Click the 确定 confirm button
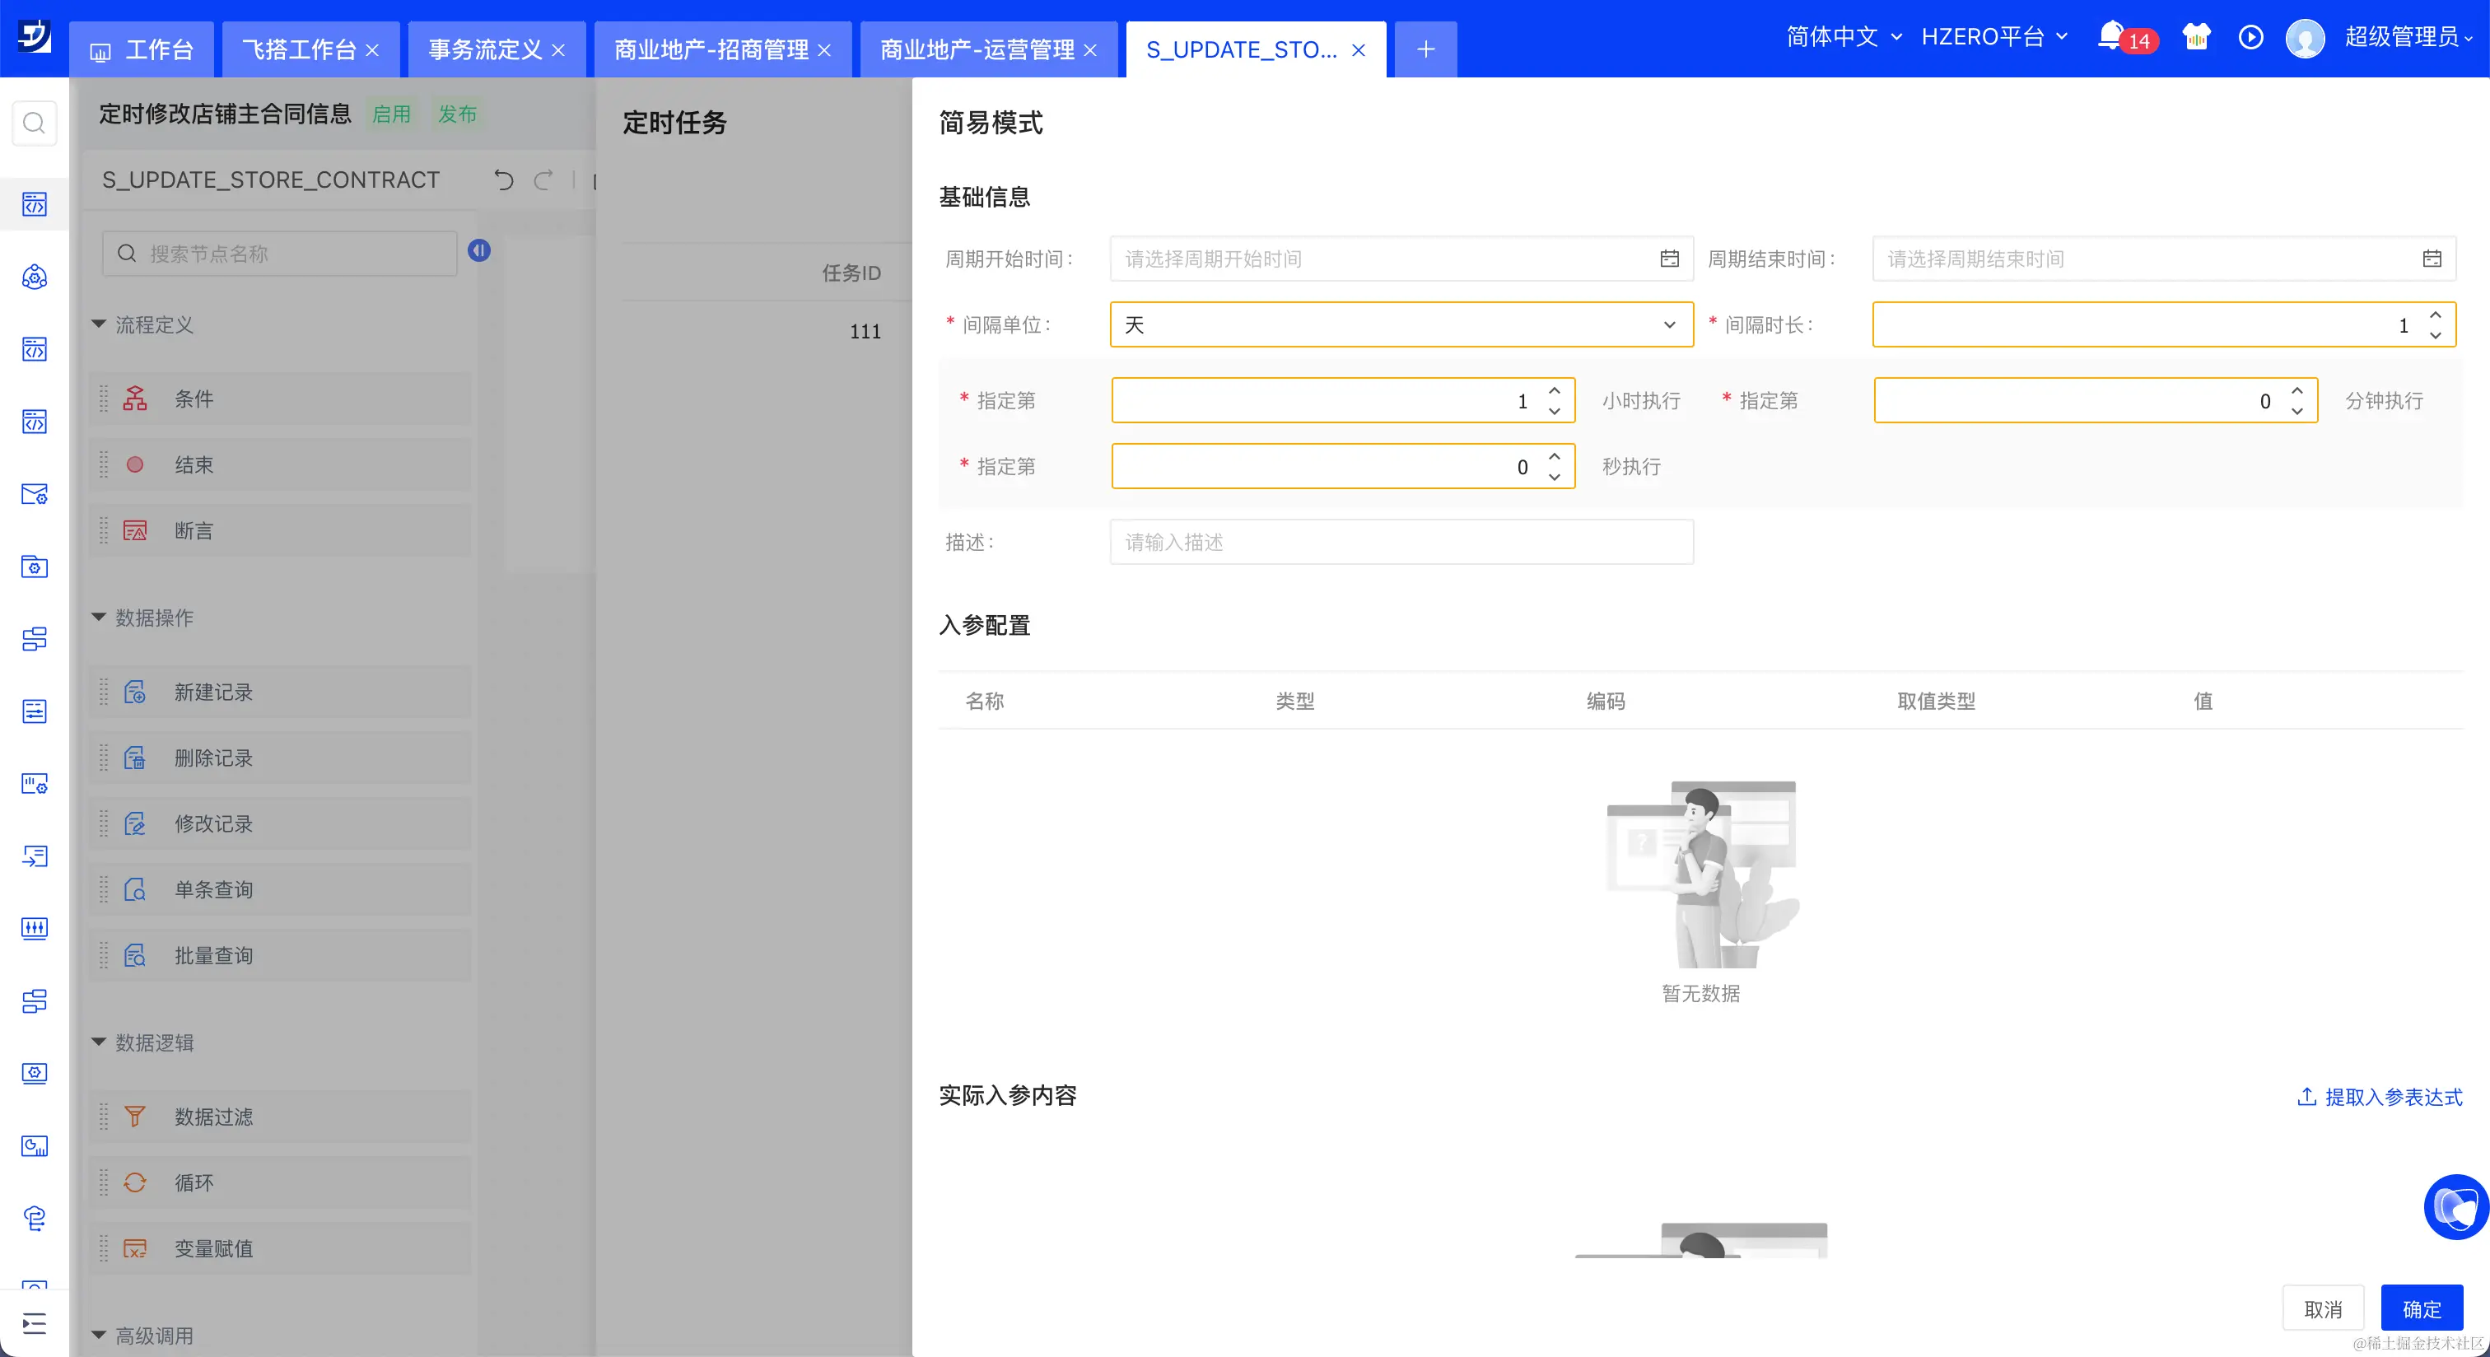Viewport: 2490px width, 1357px height. (2422, 1308)
